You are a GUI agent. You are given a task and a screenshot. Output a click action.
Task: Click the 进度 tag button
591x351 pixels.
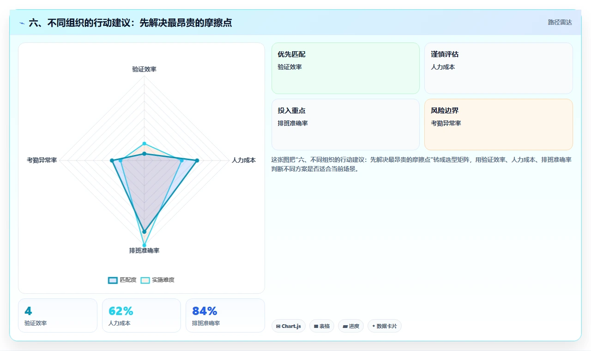351,326
